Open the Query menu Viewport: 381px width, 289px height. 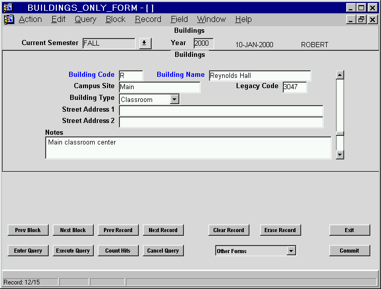tap(86, 19)
